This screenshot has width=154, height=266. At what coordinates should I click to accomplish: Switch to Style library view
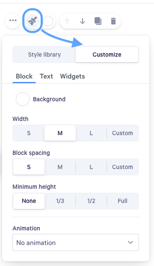pyautogui.click(x=44, y=54)
